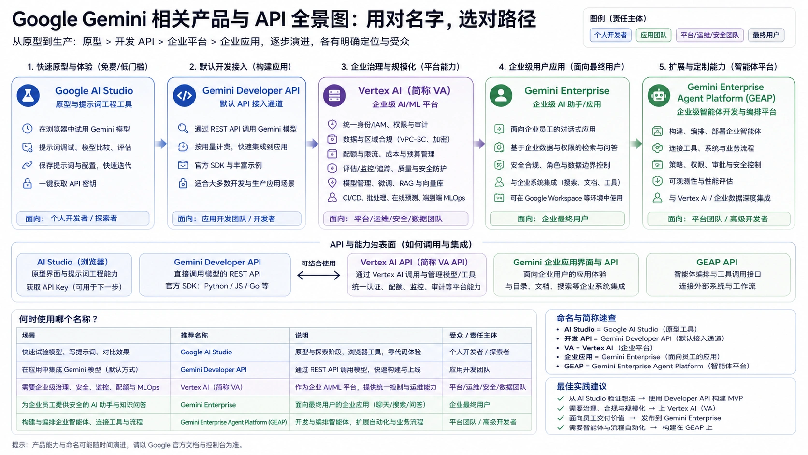Click the 最佳实践建议 heading

pos(581,386)
